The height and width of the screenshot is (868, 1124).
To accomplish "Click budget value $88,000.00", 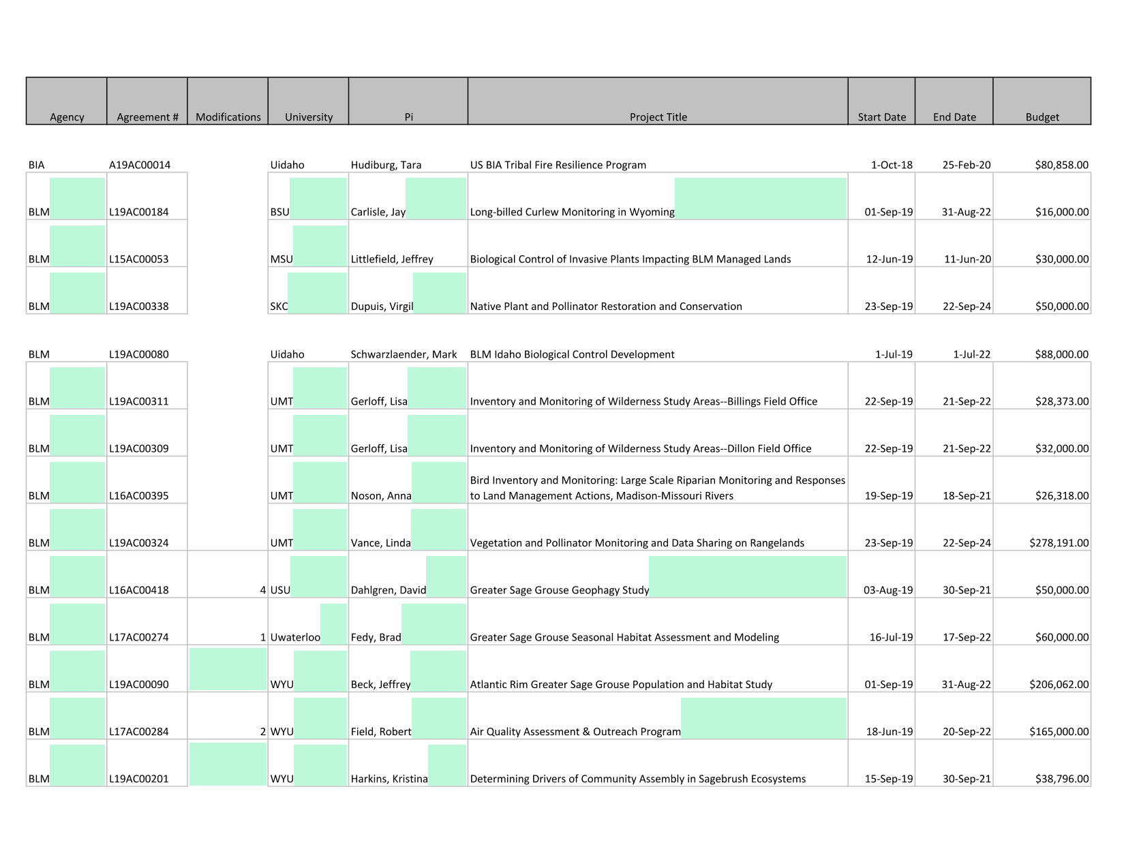I will (x=1061, y=354).
